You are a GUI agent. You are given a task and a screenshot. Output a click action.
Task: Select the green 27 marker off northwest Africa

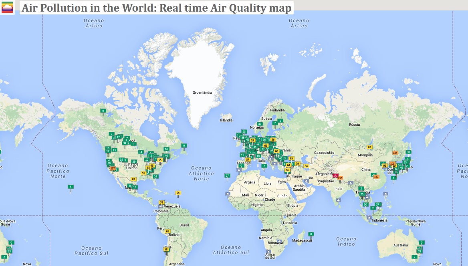227,175
